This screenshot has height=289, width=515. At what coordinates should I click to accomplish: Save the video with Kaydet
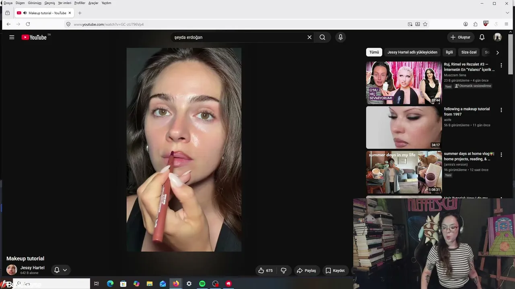coord(335,271)
